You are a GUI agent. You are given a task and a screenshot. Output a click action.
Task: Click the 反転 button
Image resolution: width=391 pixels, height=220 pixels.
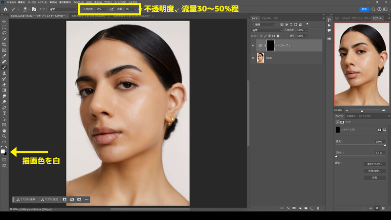click(374, 177)
